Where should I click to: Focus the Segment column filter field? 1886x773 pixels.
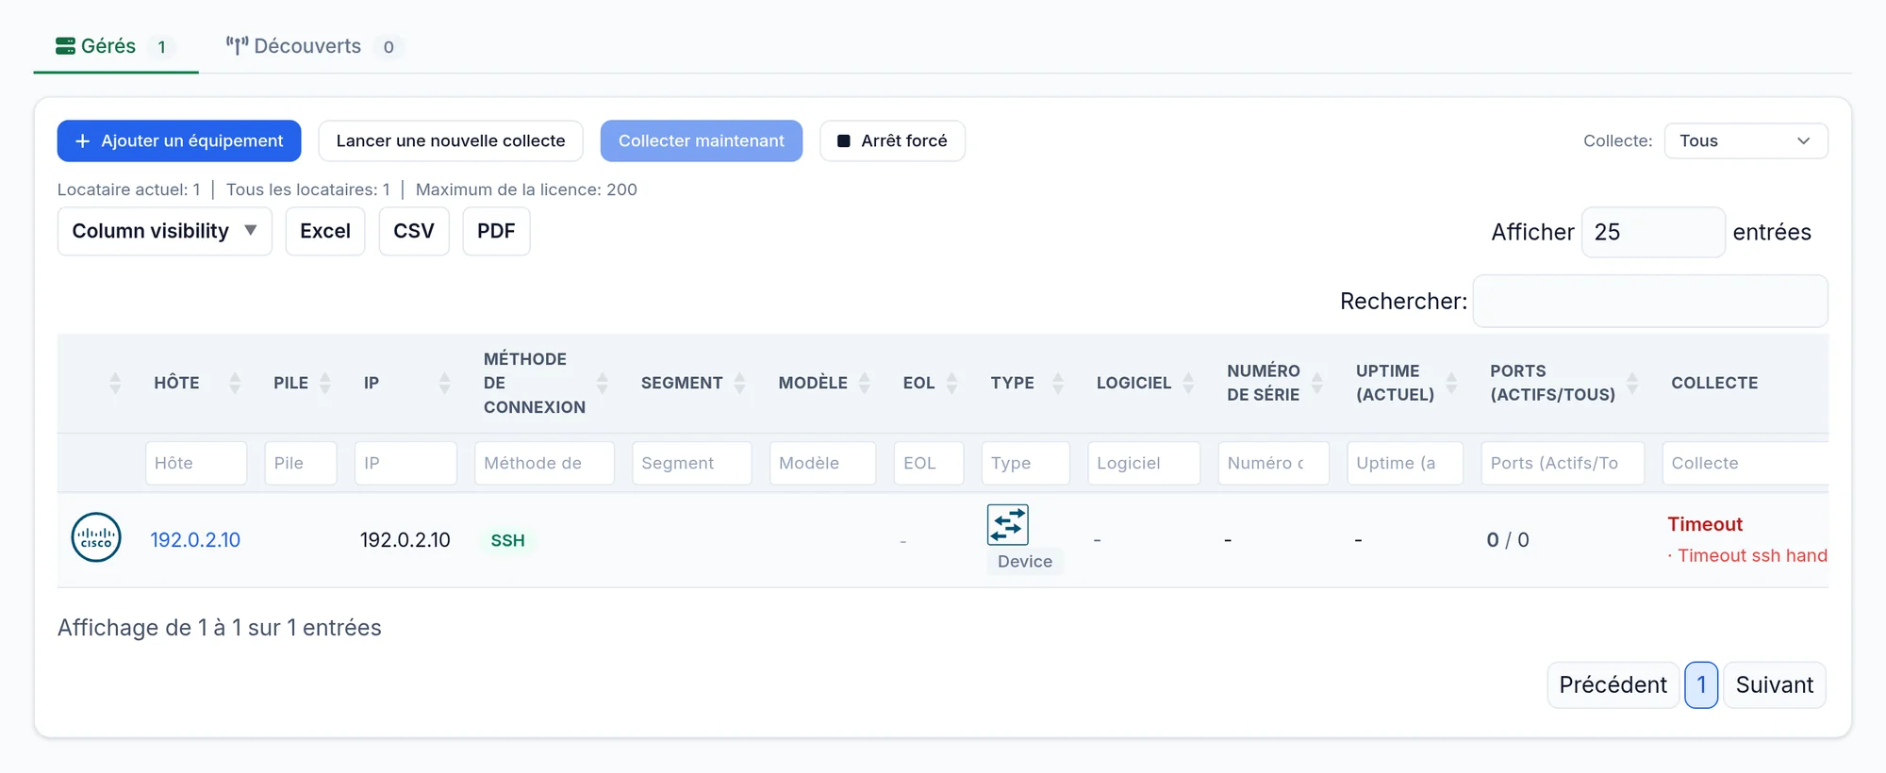[692, 463]
